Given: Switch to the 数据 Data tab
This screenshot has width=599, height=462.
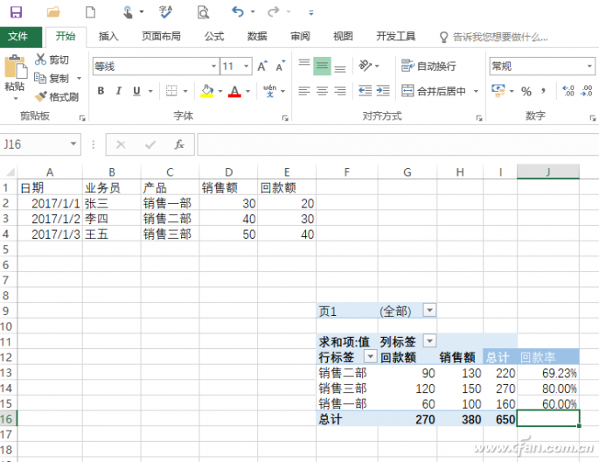Looking at the screenshot, I should pos(257,37).
